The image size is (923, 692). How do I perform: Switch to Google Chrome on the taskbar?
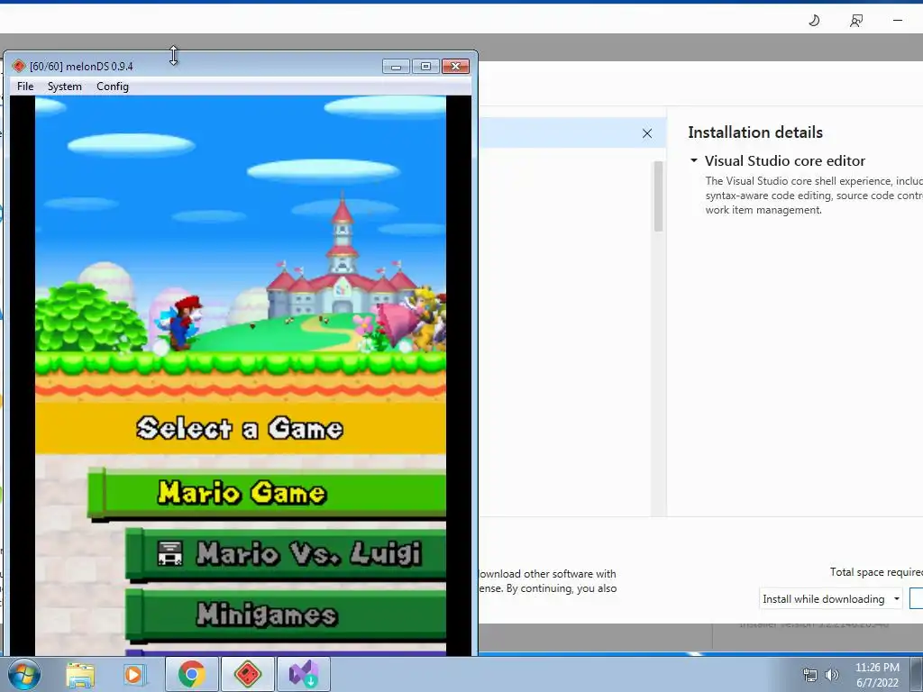click(x=191, y=674)
